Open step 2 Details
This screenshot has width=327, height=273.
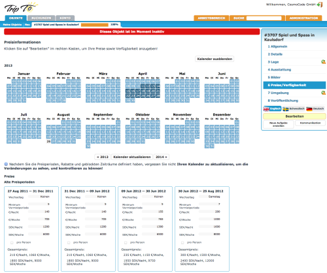[x=275, y=54]
